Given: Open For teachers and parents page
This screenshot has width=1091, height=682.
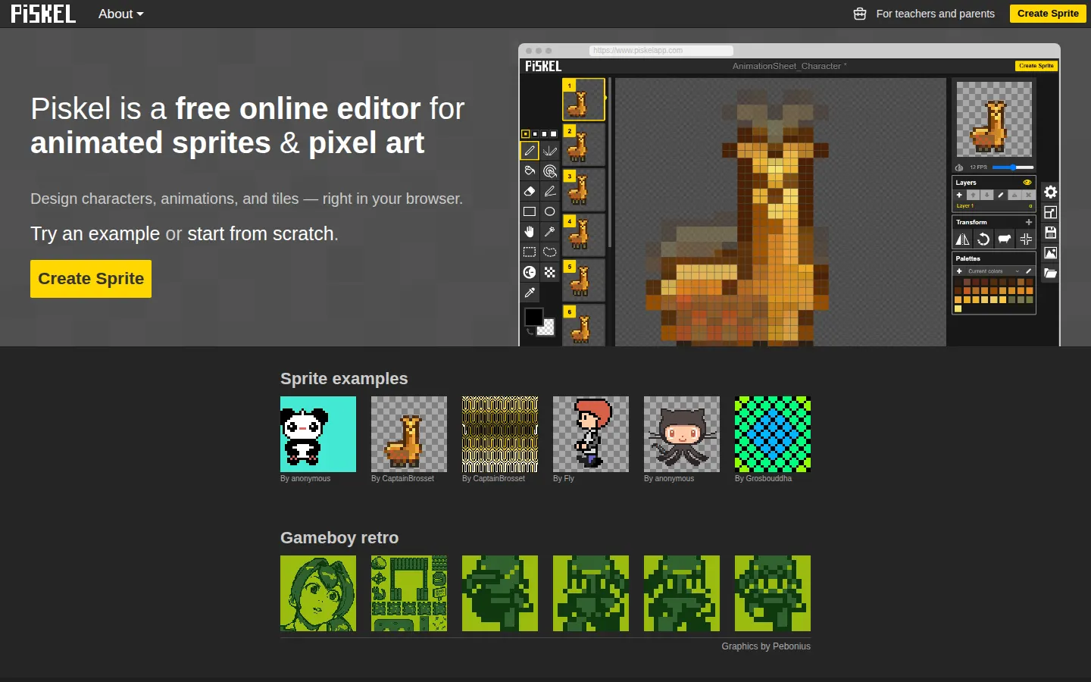Looking at the screenshot, I should [924, 14].
